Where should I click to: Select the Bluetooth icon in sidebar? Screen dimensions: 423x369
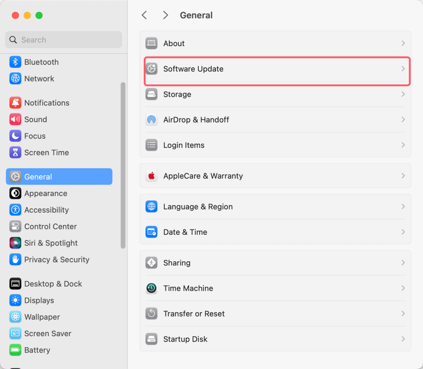(15, 62)
